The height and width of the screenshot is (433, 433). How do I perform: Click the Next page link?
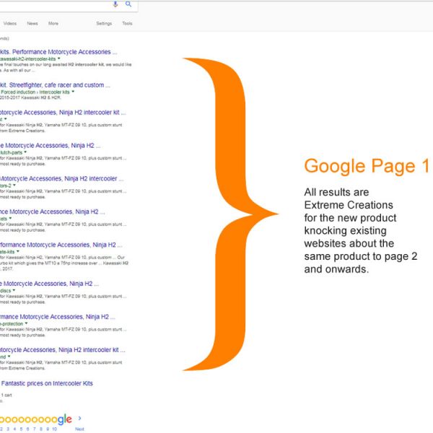[79, 429]
